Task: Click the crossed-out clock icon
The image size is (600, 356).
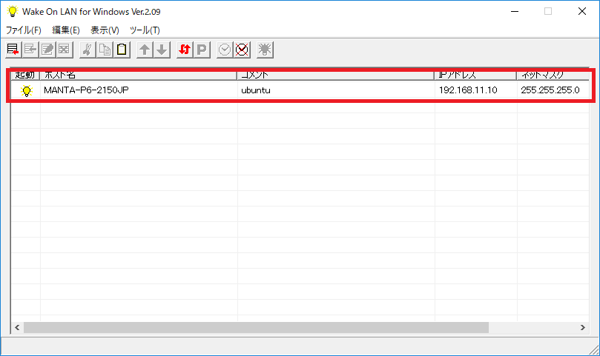Action: coord(242,50)
